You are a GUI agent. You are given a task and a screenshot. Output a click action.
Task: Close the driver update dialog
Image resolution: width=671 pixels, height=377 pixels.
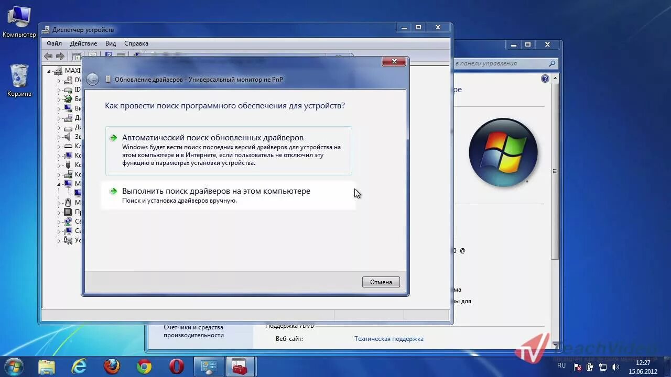tap(394, 61)
